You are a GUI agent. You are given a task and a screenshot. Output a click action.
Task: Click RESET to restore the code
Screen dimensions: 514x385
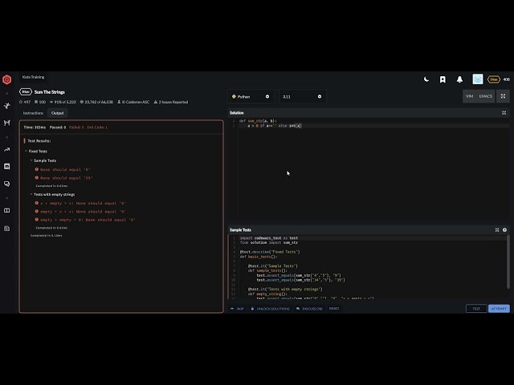[334, 309]
